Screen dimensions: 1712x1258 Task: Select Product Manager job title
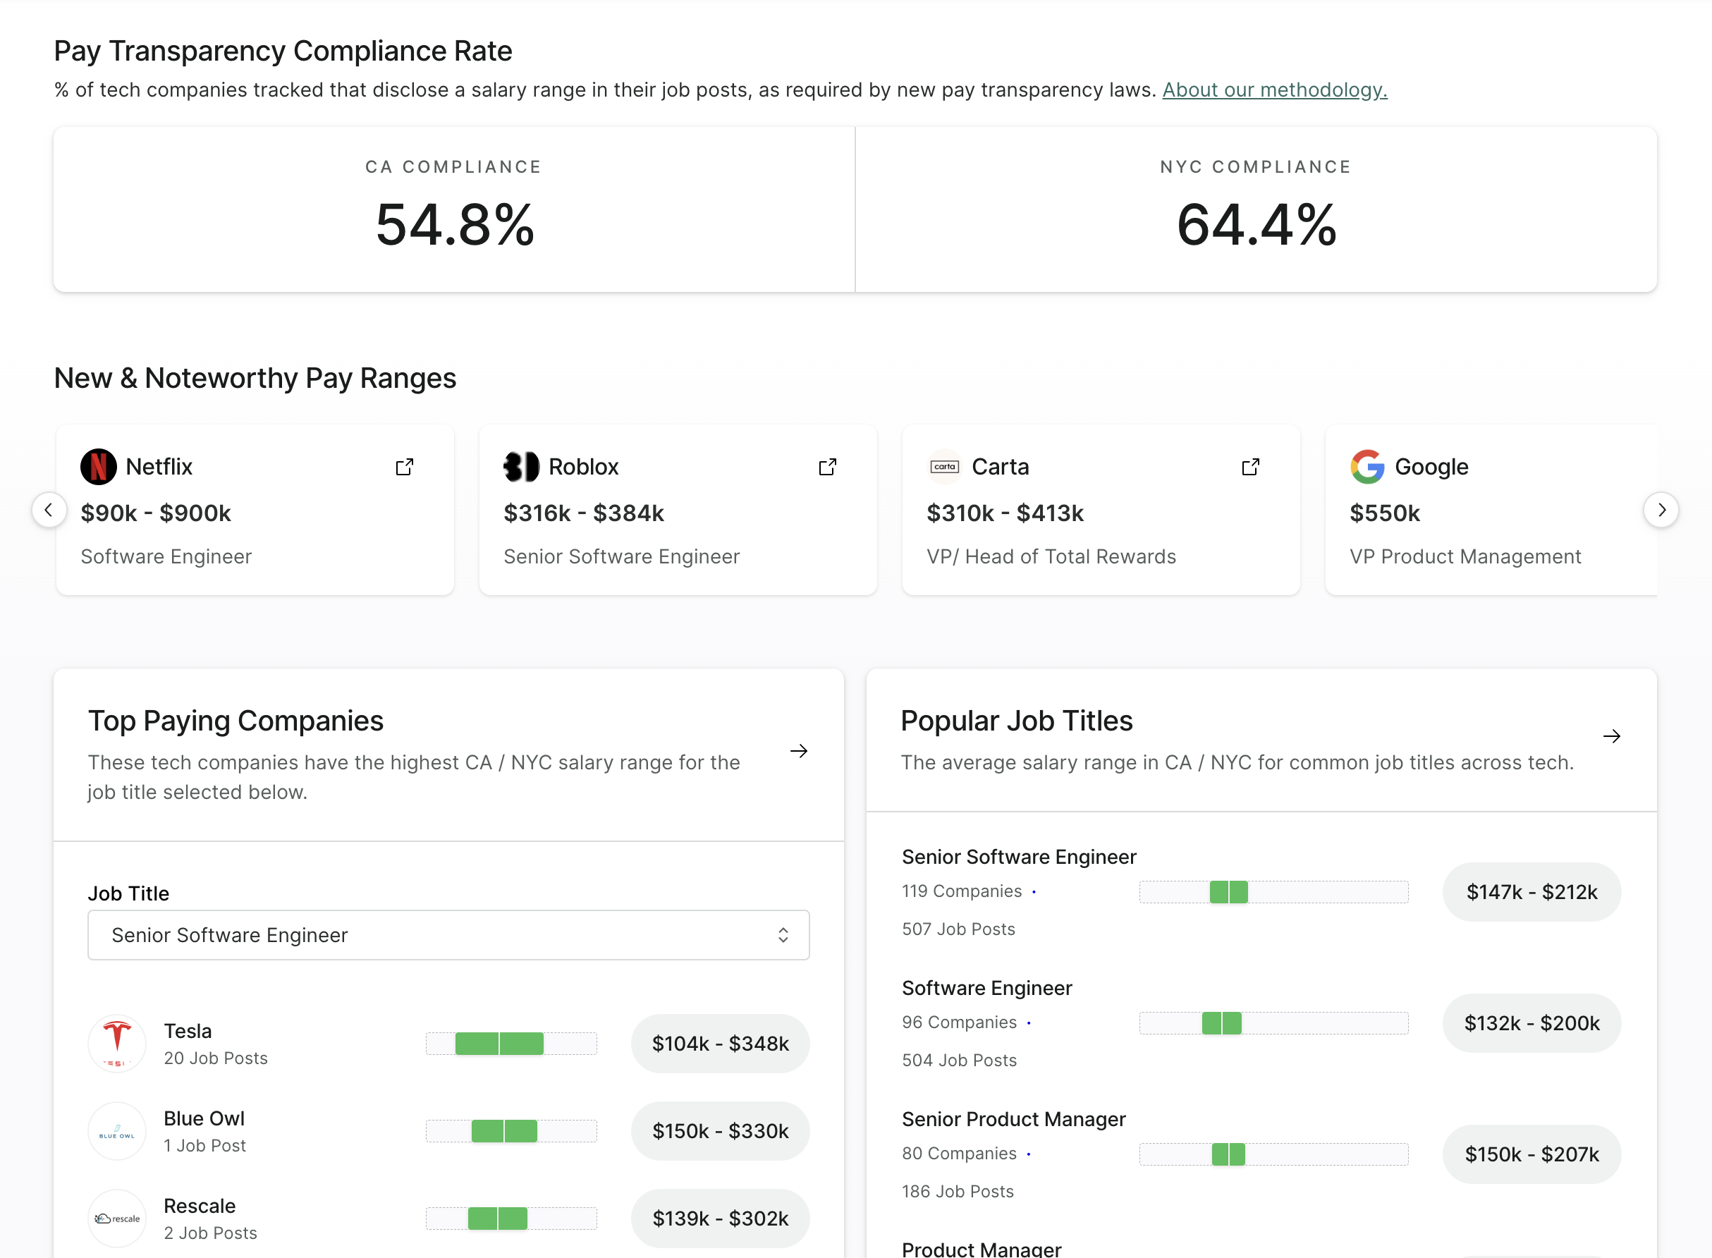click(982, 1249)
